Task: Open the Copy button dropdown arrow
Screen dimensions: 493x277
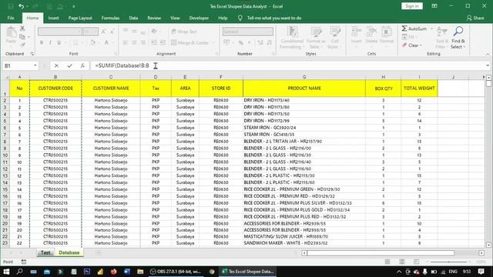Action: [x=29, y=37]
